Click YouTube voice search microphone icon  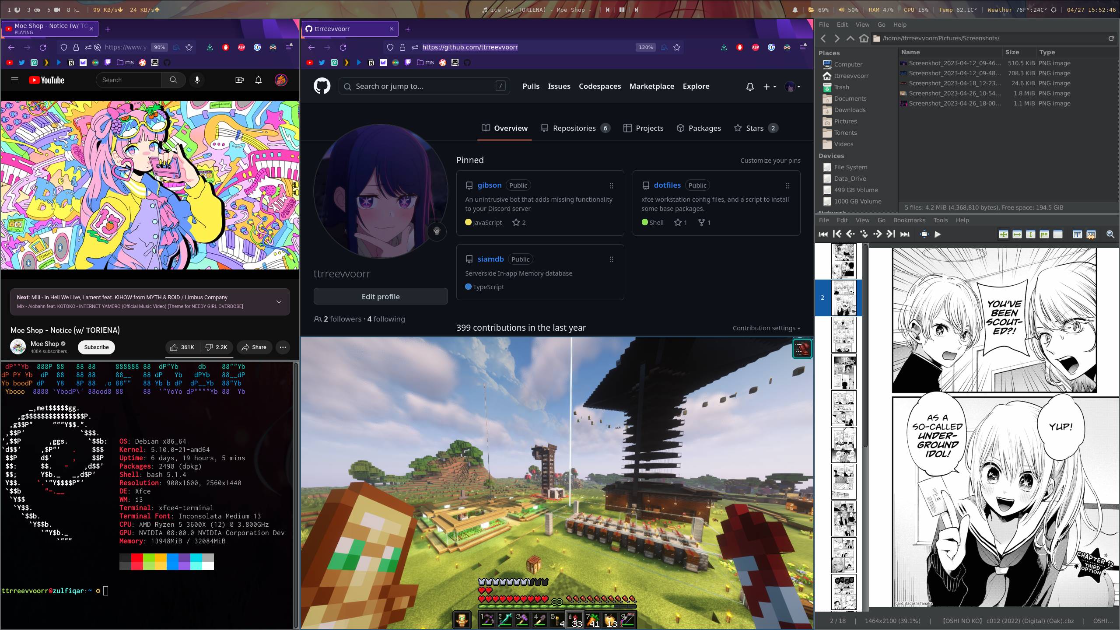point(197,80)
